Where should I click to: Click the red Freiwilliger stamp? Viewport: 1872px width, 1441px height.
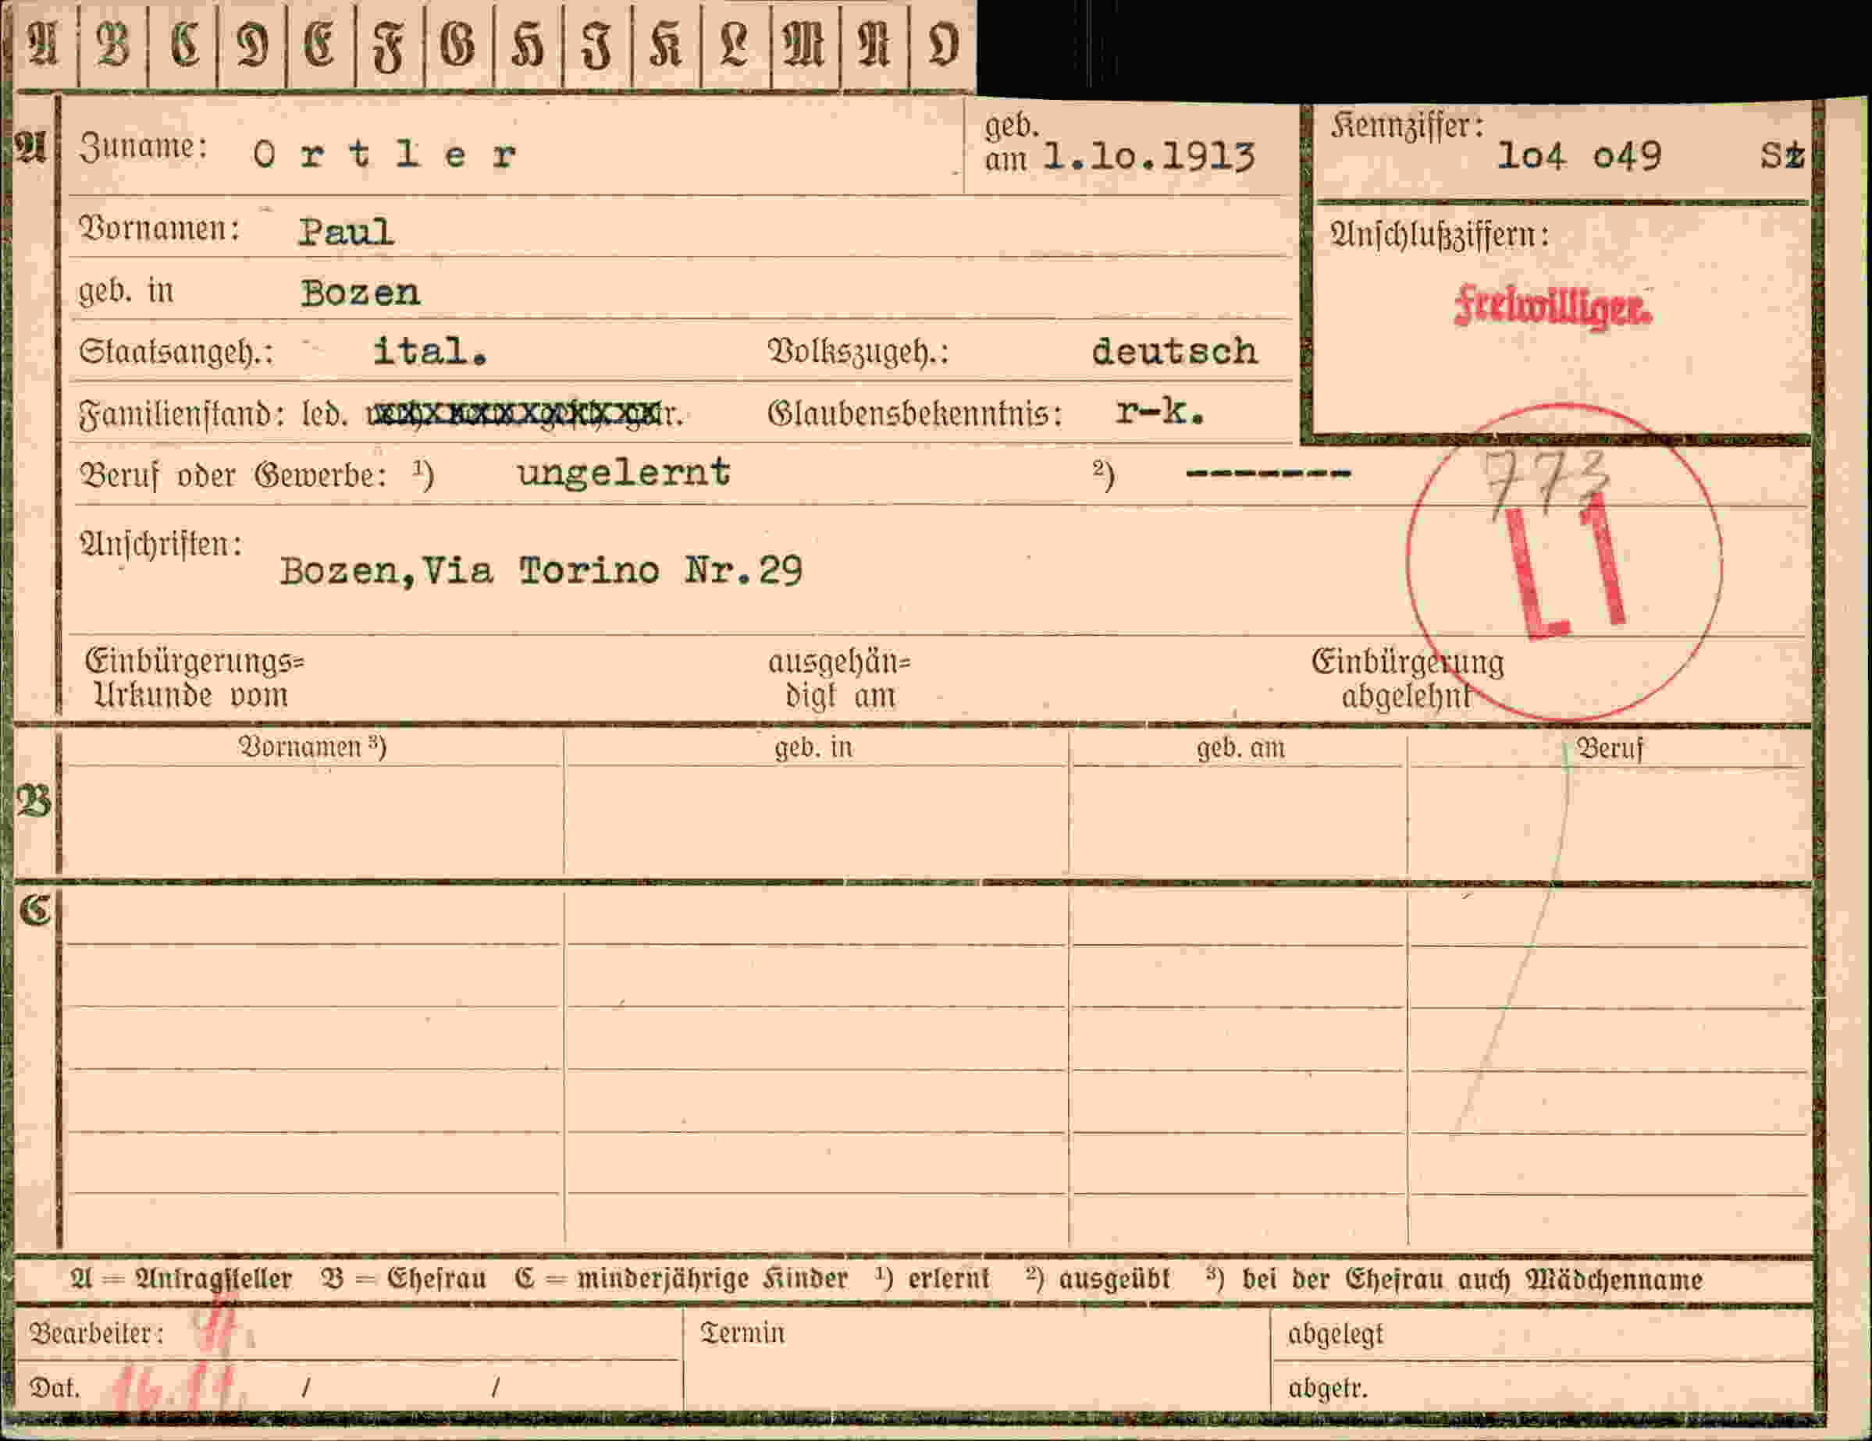pyautogui.click(x=1552, y=307)
